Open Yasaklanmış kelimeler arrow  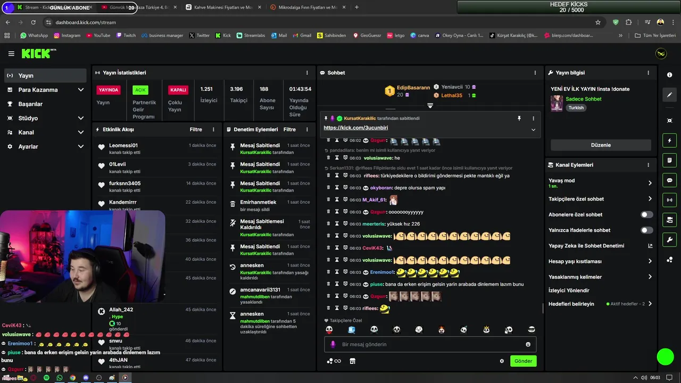click(x=650, y=277)
